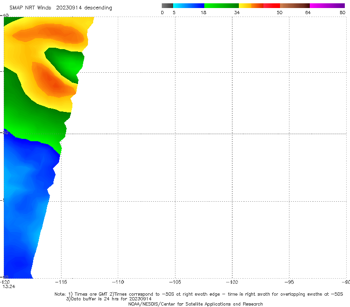Viewport: 350px width, 307px height.
Task: Click the longitude label '-95'
Action: click(x=289, y=282)
